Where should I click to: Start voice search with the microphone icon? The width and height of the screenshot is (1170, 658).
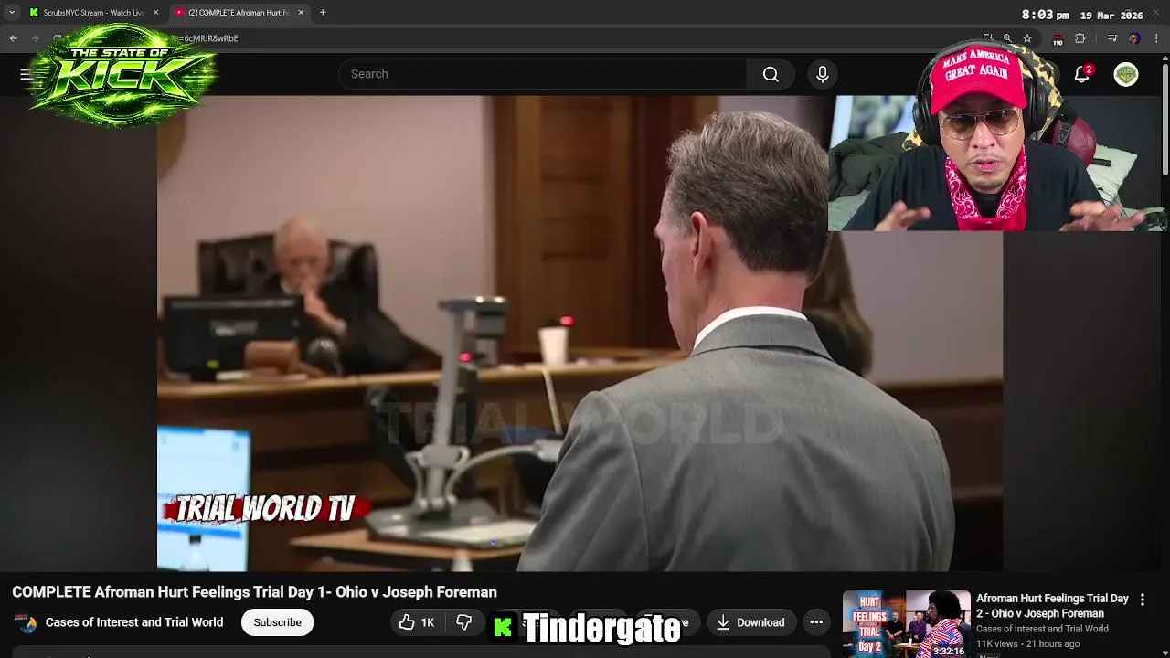[x=822, y=74]
